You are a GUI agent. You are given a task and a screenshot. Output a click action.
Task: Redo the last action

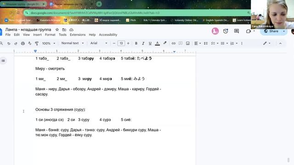(x=16, y=44)
